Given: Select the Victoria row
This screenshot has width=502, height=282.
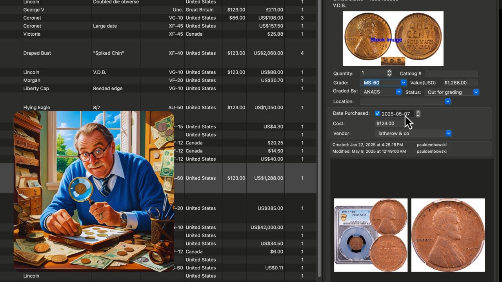Looking at the screenshot, I should [158, 34].
